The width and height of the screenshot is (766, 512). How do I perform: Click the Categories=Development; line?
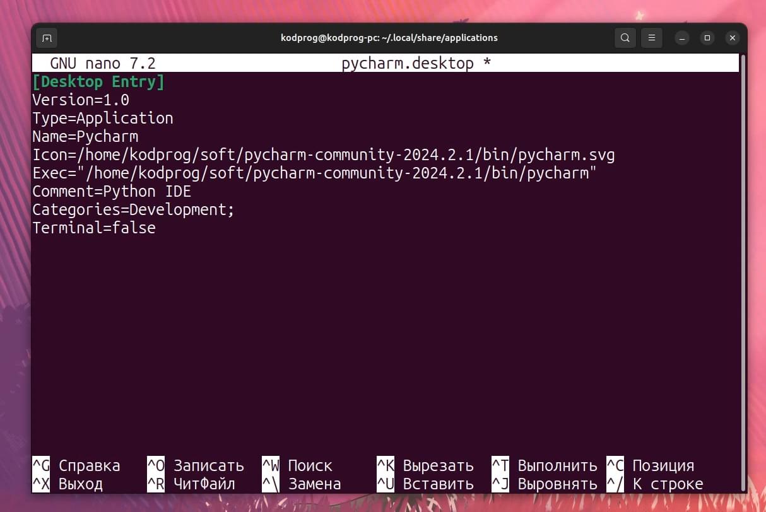(134, 210)
